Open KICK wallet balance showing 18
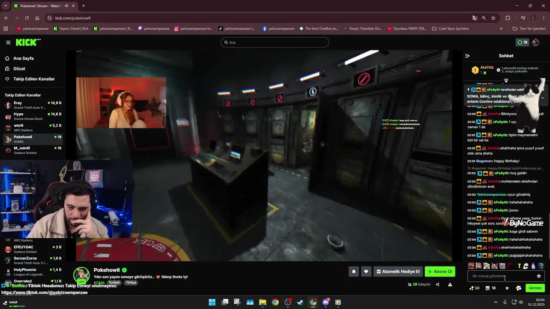The width and height of the screenshot is (550, 309). pyautogui.click(x=522, y=42)
